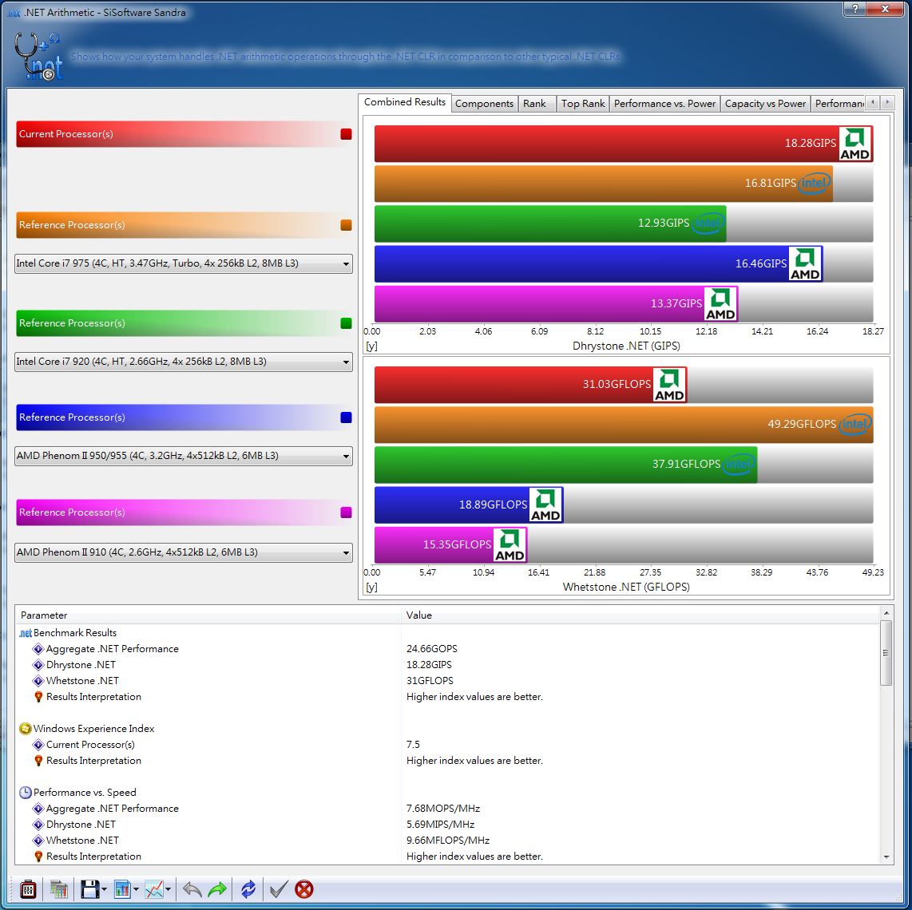Image resolution: width=912 pixels, height=910 pixels.
Task: Open the Top Rank tab
Action: pyautogui.click(x=582, y=104)
